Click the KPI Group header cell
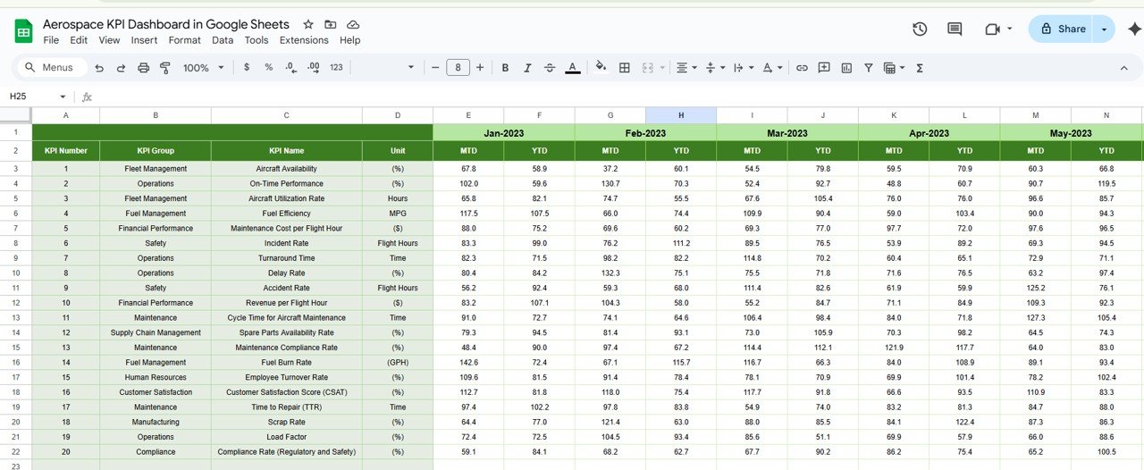This screenshot has height=470, width=1144. coord(156,151)
